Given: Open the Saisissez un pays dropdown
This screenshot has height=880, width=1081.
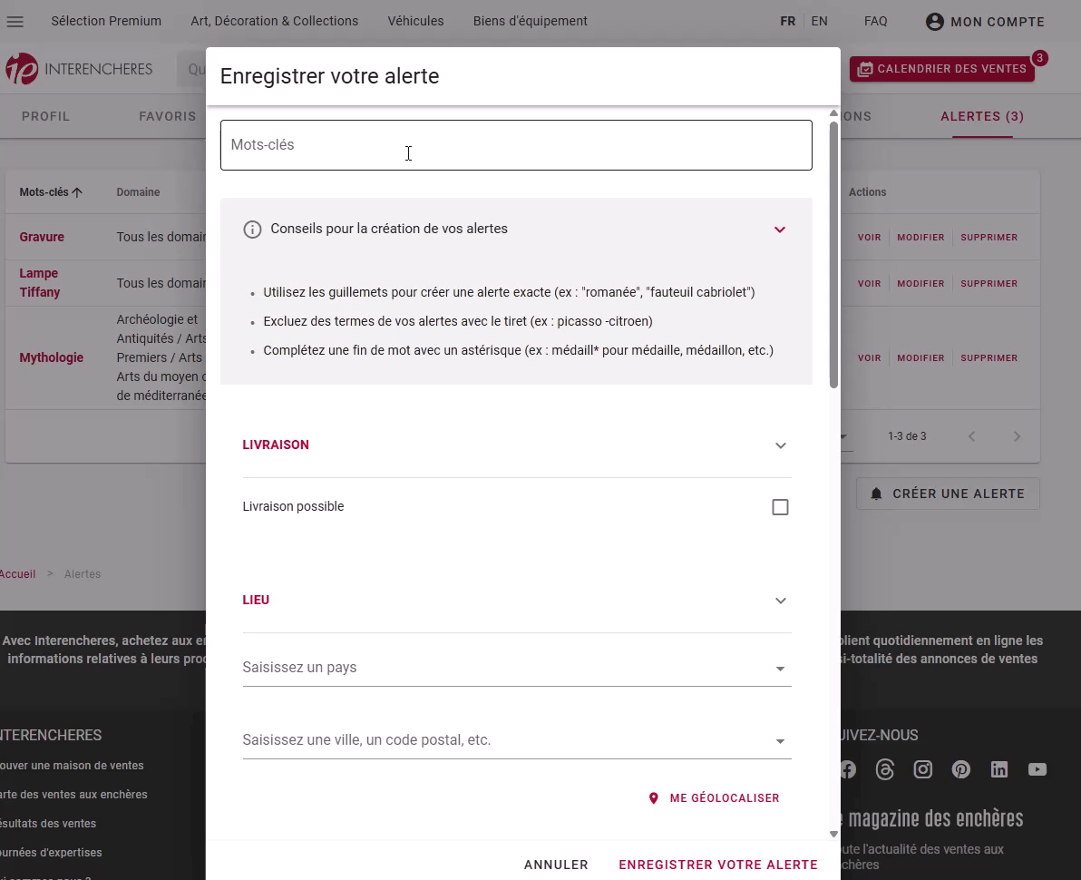Looking at the screenshot, I should point(516,668).
